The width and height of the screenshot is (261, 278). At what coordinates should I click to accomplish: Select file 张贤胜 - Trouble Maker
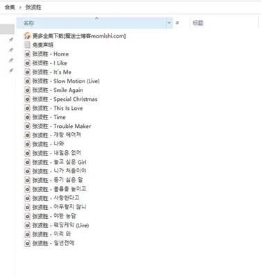pyautogui.click(x=62, y=126)
